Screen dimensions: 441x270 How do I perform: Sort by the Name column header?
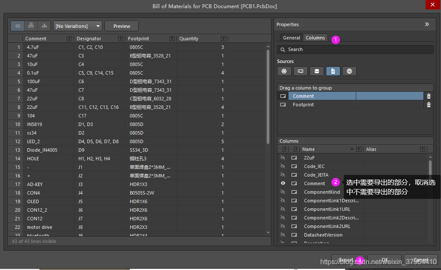pyautogui.click(x=308, y=149)
